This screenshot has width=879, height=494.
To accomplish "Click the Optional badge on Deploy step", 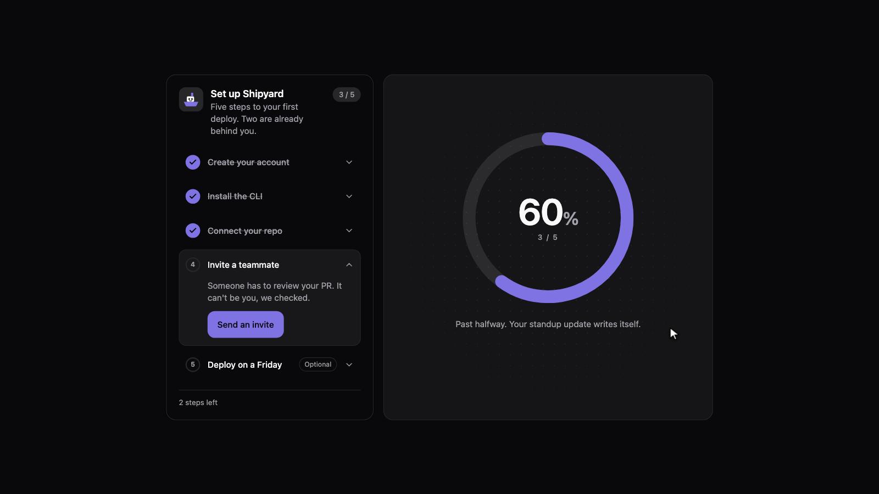I will (318, 364).
